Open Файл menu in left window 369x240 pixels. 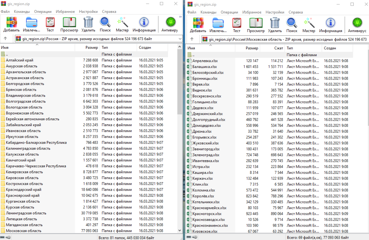[5, 12]
